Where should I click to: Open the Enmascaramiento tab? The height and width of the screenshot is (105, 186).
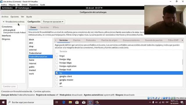[x=131, y=40]
